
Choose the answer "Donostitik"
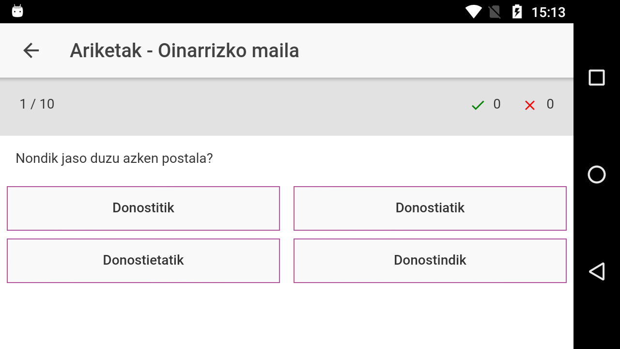pos(143,208)
